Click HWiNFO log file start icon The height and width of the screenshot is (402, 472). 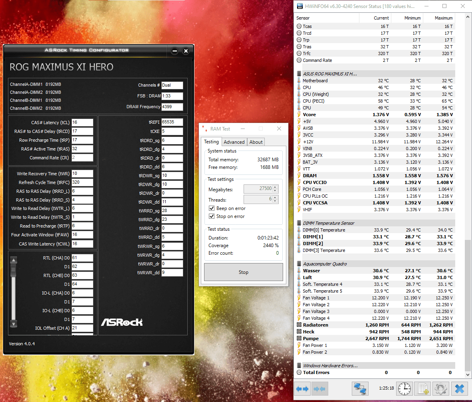pyautogui.click(x=422, y=389)
